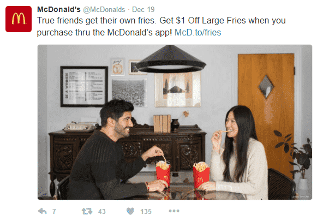Like the tweet with the heart icon

[x=130, y=211]
